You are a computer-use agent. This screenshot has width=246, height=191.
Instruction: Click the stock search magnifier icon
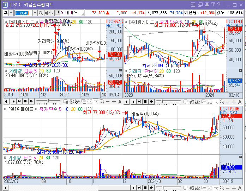tap(41, 13)
